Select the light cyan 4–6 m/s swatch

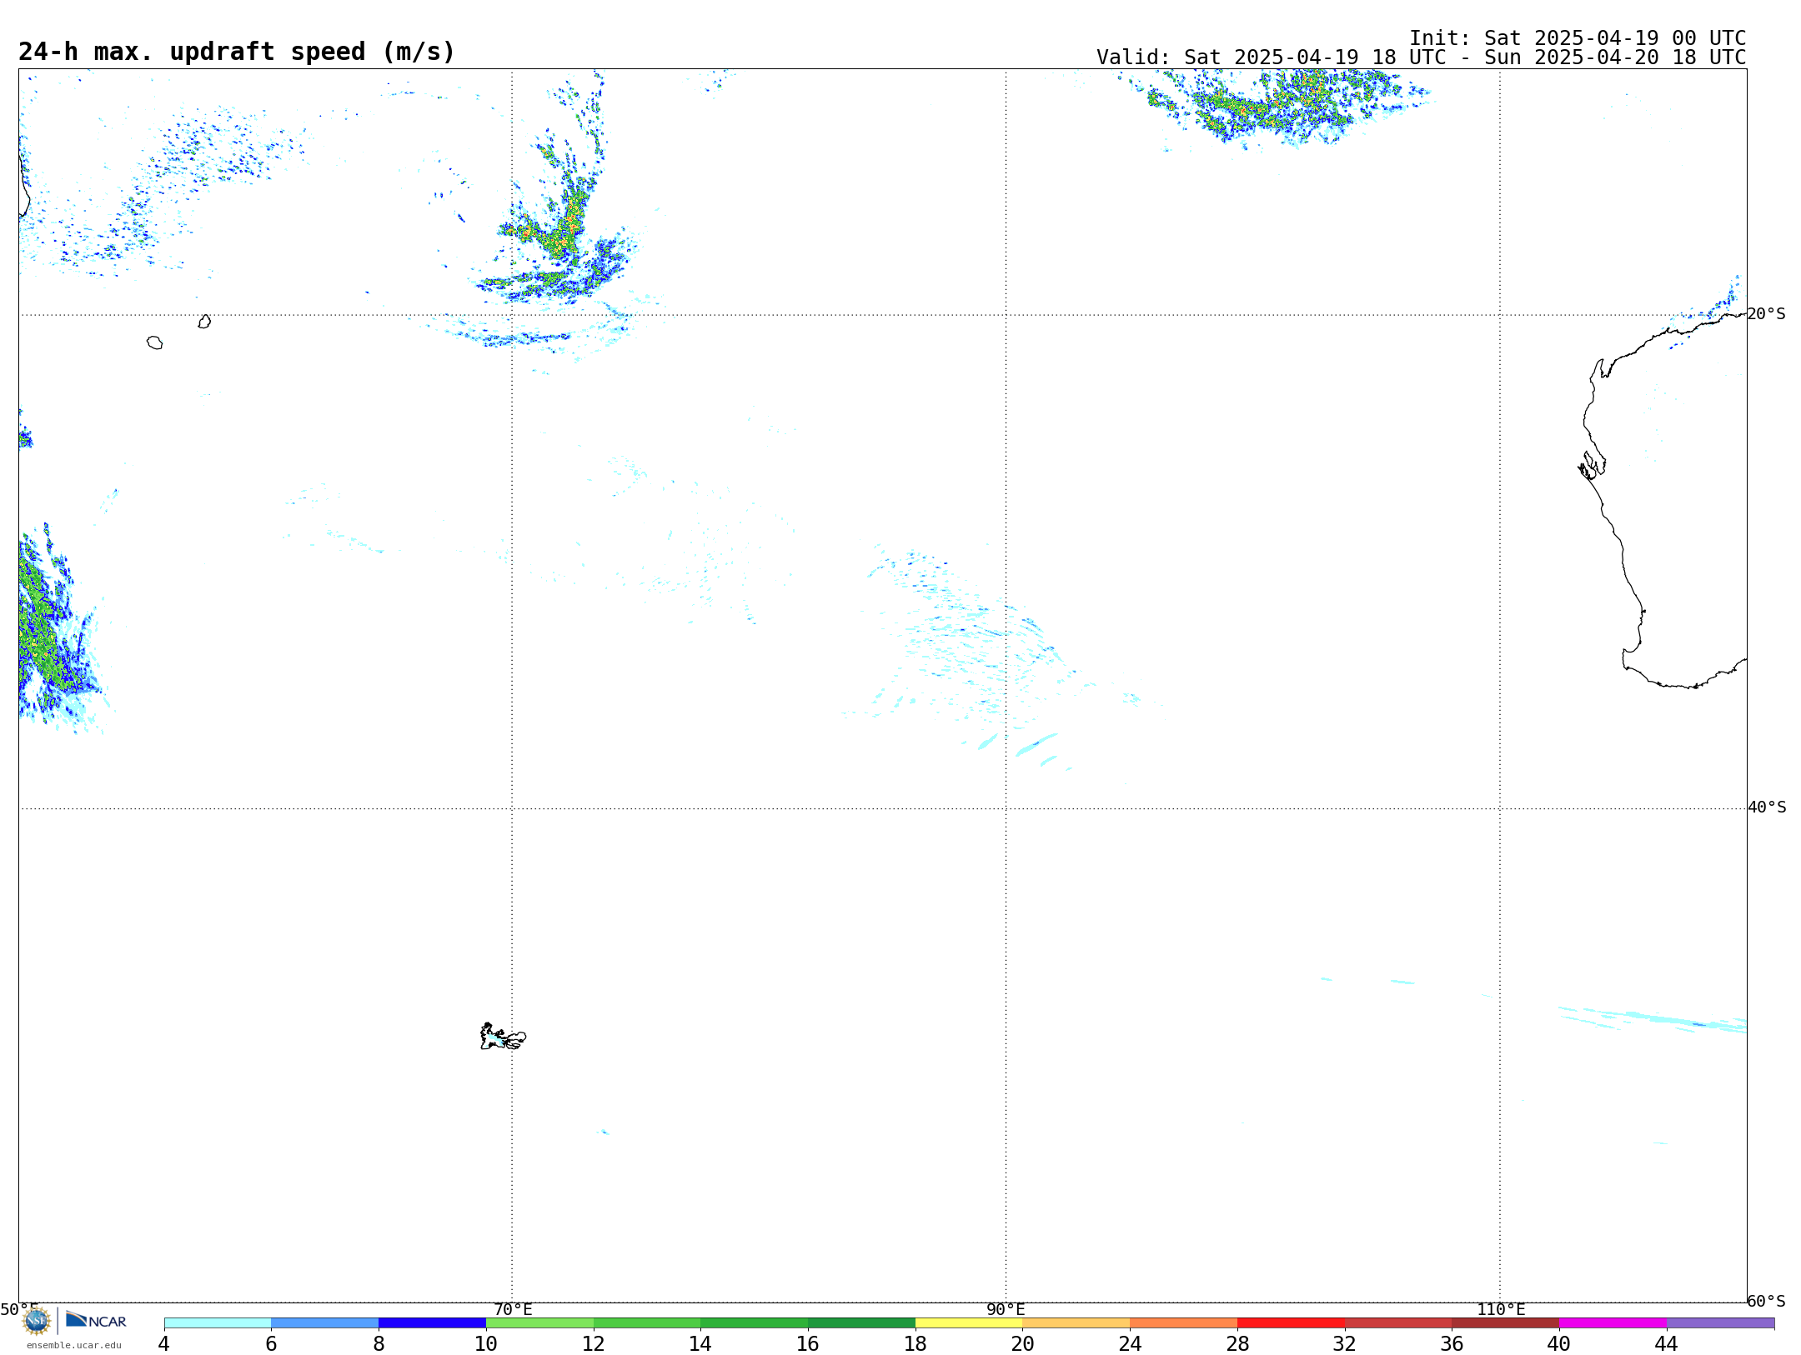[x=218, y=1322]
